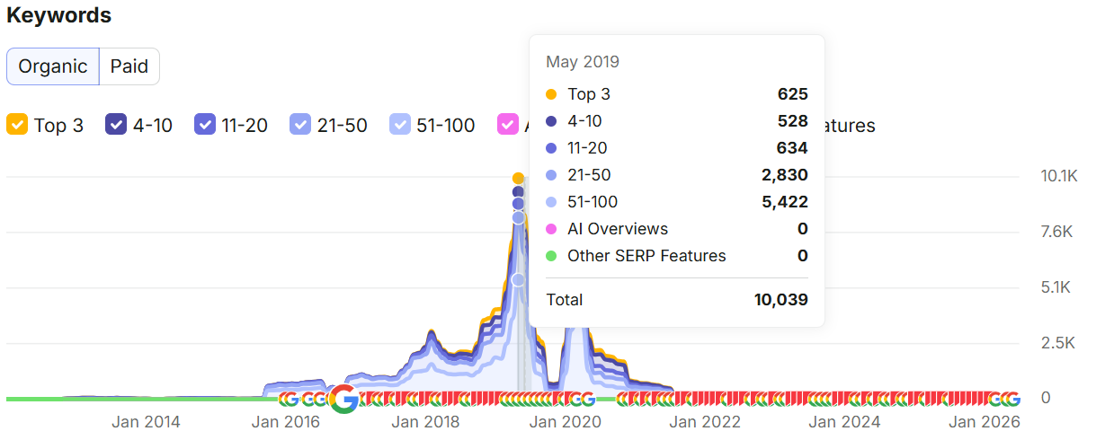Click the Google icon pair left of Jan 2020
The width and height of the screenshot is (1114, 440).
[x=582, y=399]
